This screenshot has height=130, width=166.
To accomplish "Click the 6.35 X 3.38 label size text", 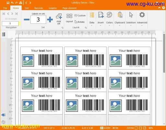I will pos(87,128).
